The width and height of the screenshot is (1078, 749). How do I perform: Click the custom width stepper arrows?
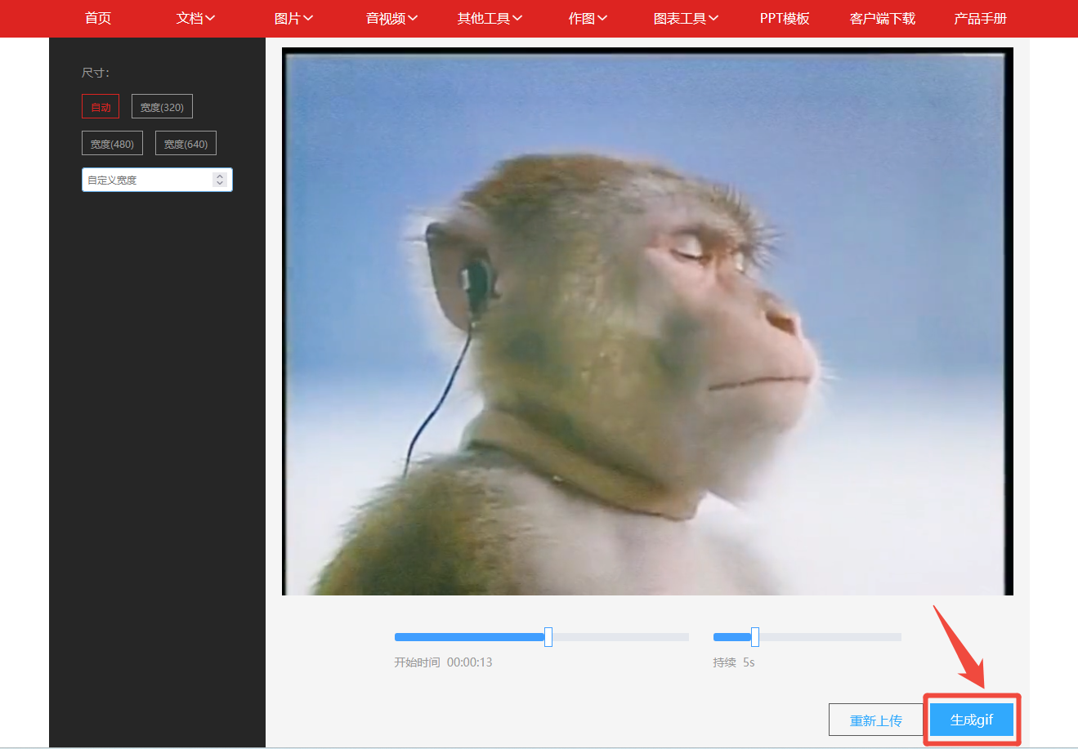pos(219,180)
